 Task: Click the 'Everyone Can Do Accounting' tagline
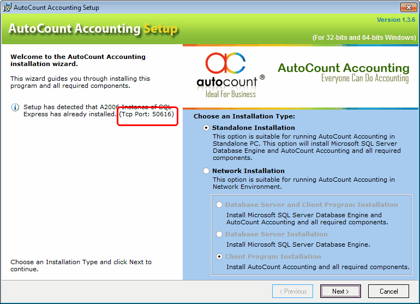[365, 78]
